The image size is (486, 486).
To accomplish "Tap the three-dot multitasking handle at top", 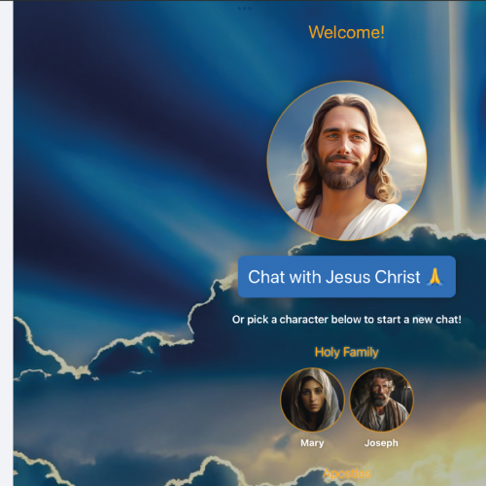I will coord(244,9).
